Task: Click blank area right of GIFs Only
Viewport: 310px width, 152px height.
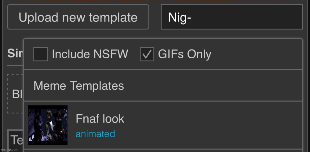Action: (x=257, y=54)
